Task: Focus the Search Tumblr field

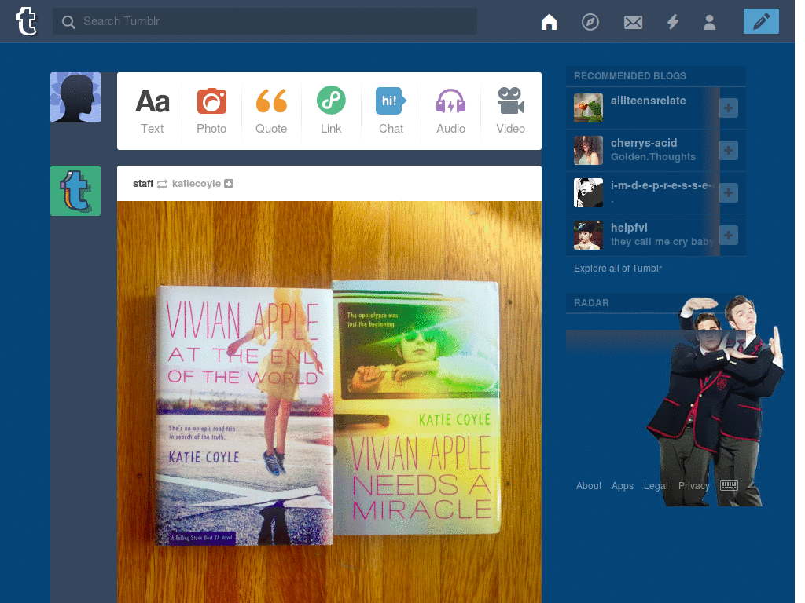Action: [264, 21]
